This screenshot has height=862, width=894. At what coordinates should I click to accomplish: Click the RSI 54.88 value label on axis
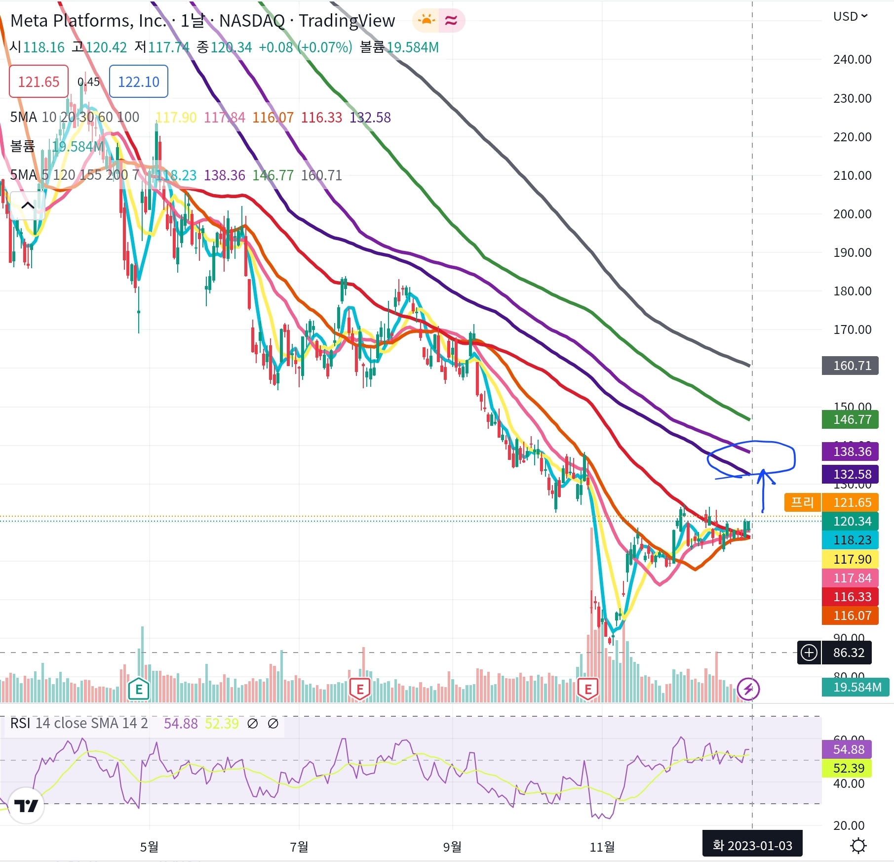(847, 749)
